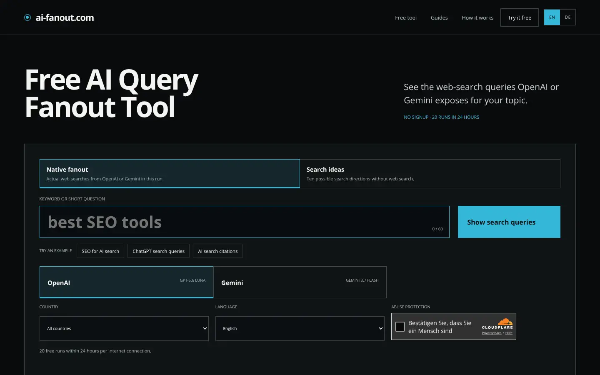Switch language to EN

[552, 17]
